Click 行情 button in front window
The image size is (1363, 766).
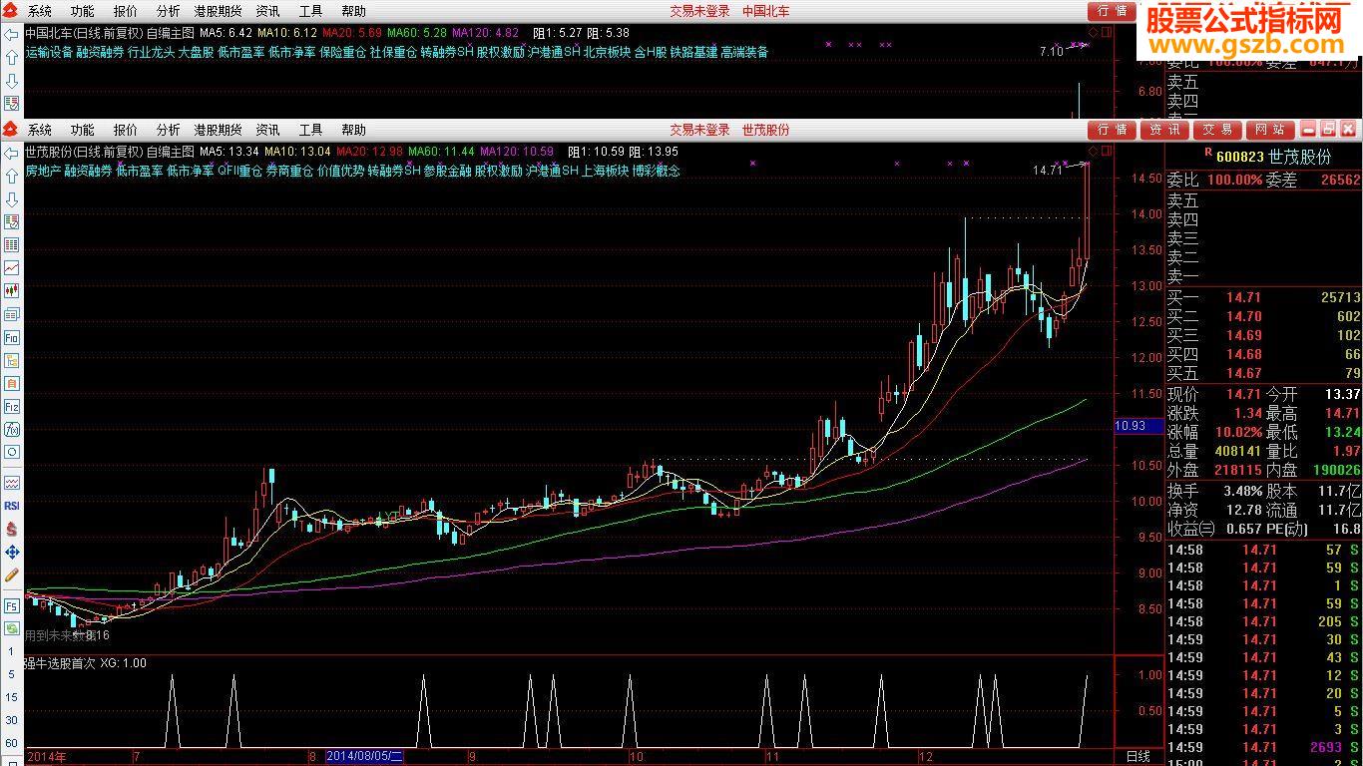1113,130
